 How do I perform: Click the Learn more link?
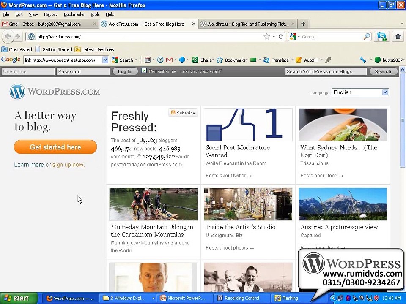pyautogui.click(x=29, y=165)
